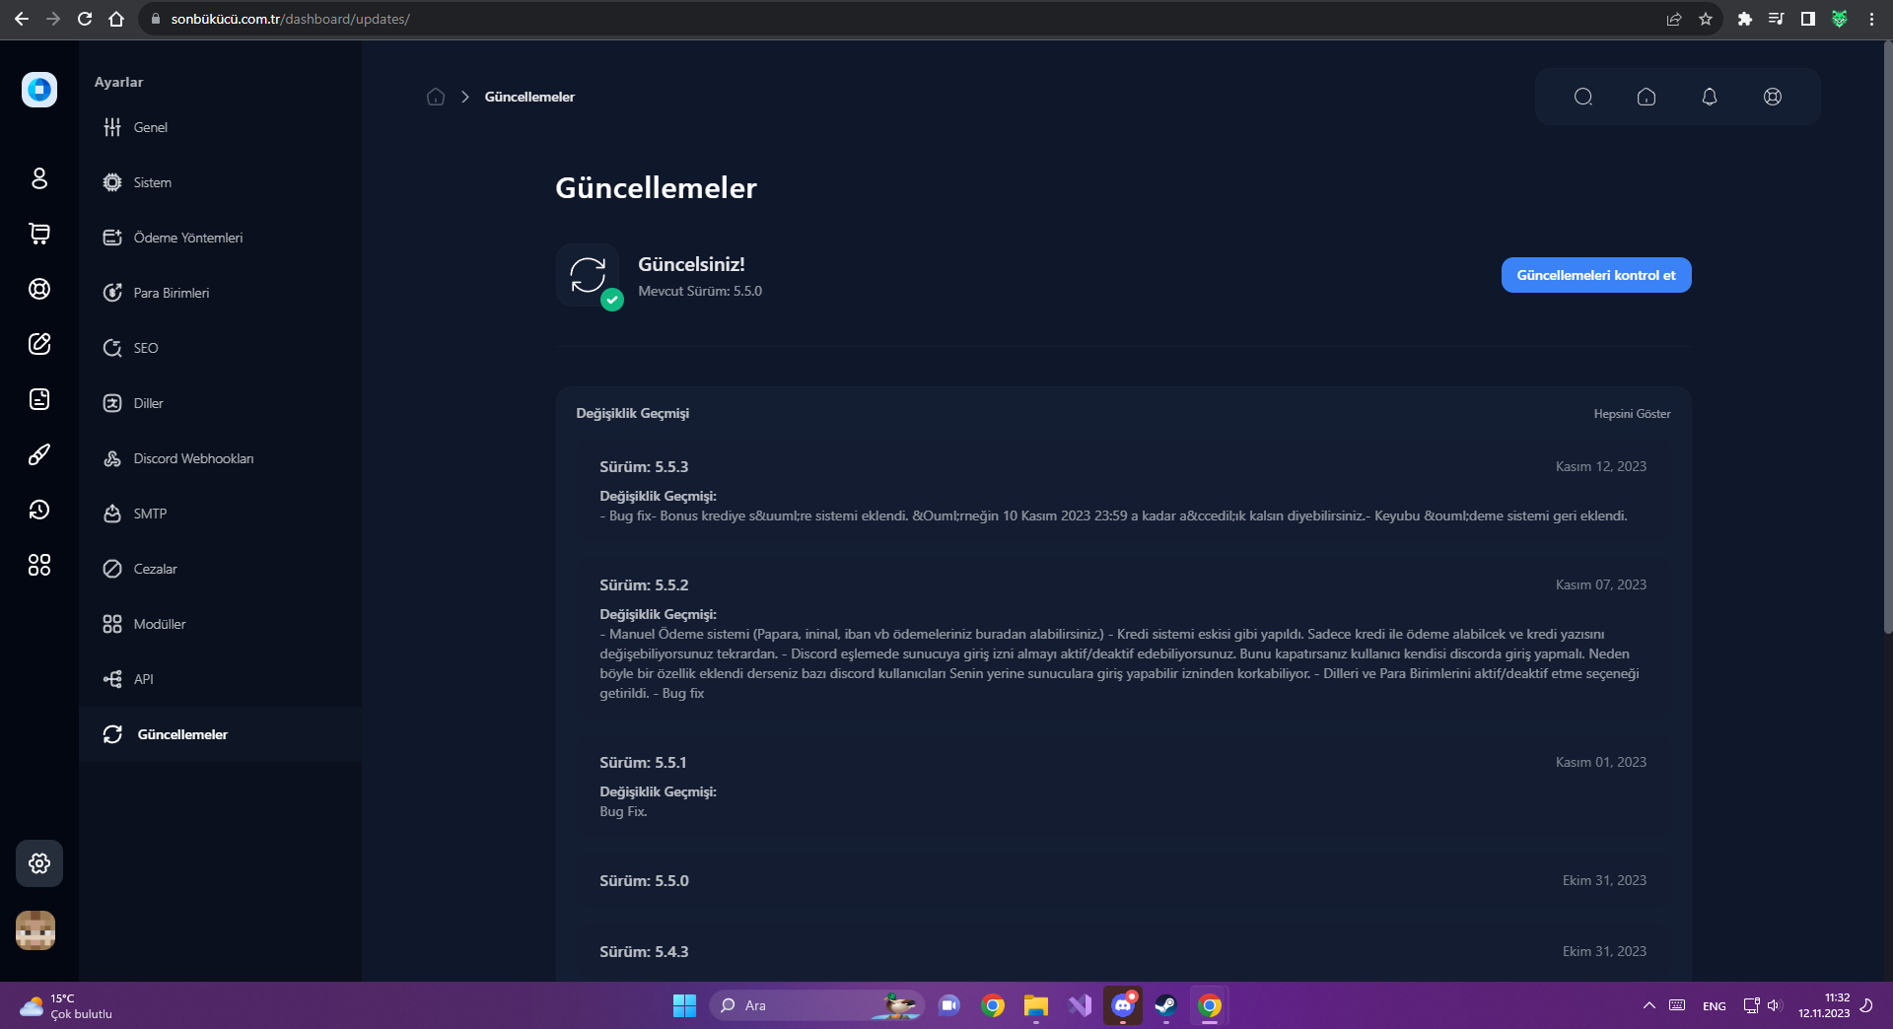Bookmark page with star icon
The image size is (1893, 1029).
[x=1706, y=19]
